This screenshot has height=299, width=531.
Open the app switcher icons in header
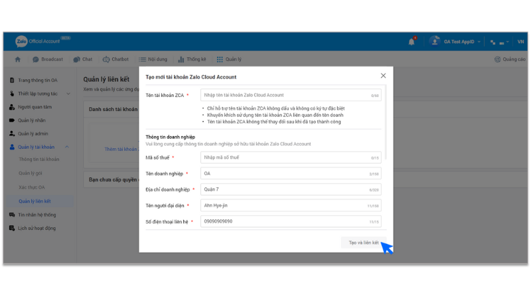point(500,42)
